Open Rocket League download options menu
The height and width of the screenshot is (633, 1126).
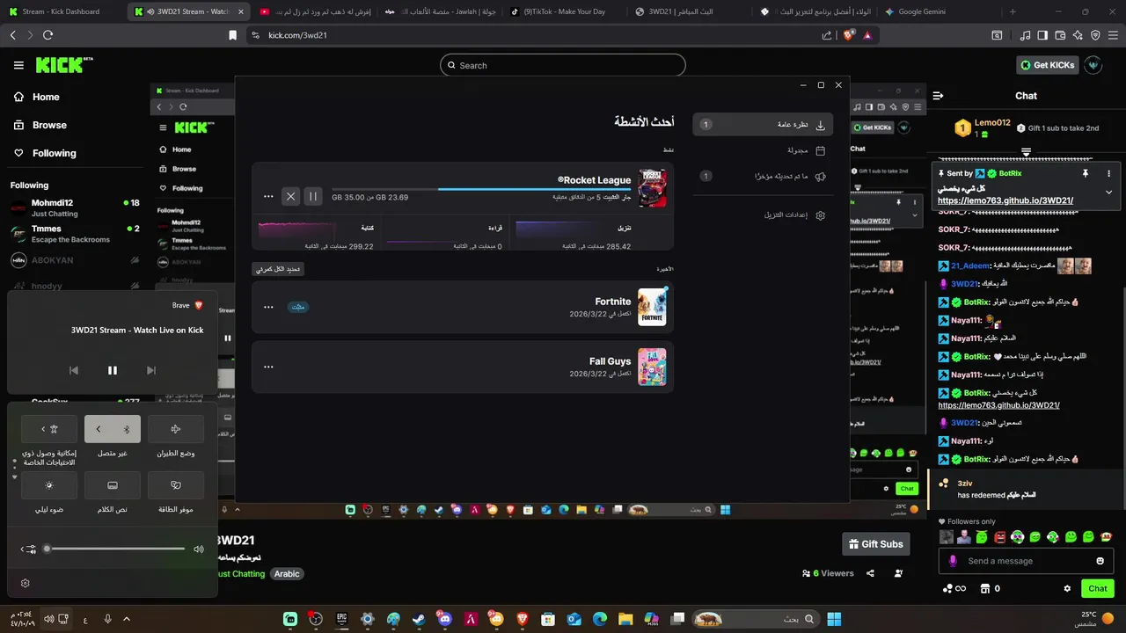coord(268,197)
